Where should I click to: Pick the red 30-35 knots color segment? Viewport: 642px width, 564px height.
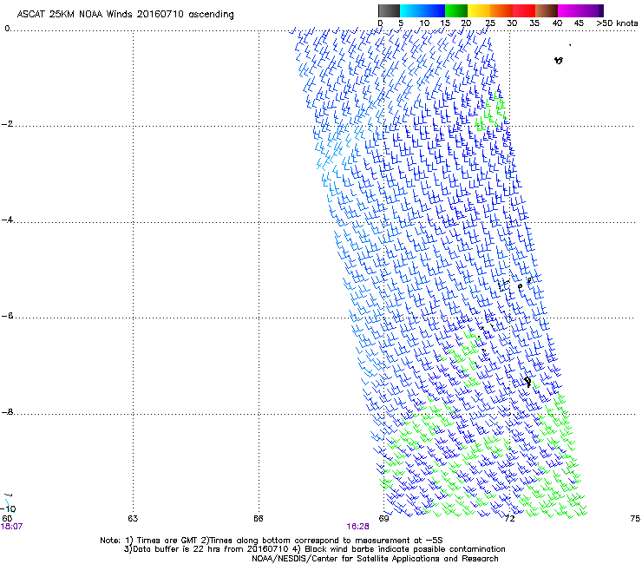pos(524,10)
